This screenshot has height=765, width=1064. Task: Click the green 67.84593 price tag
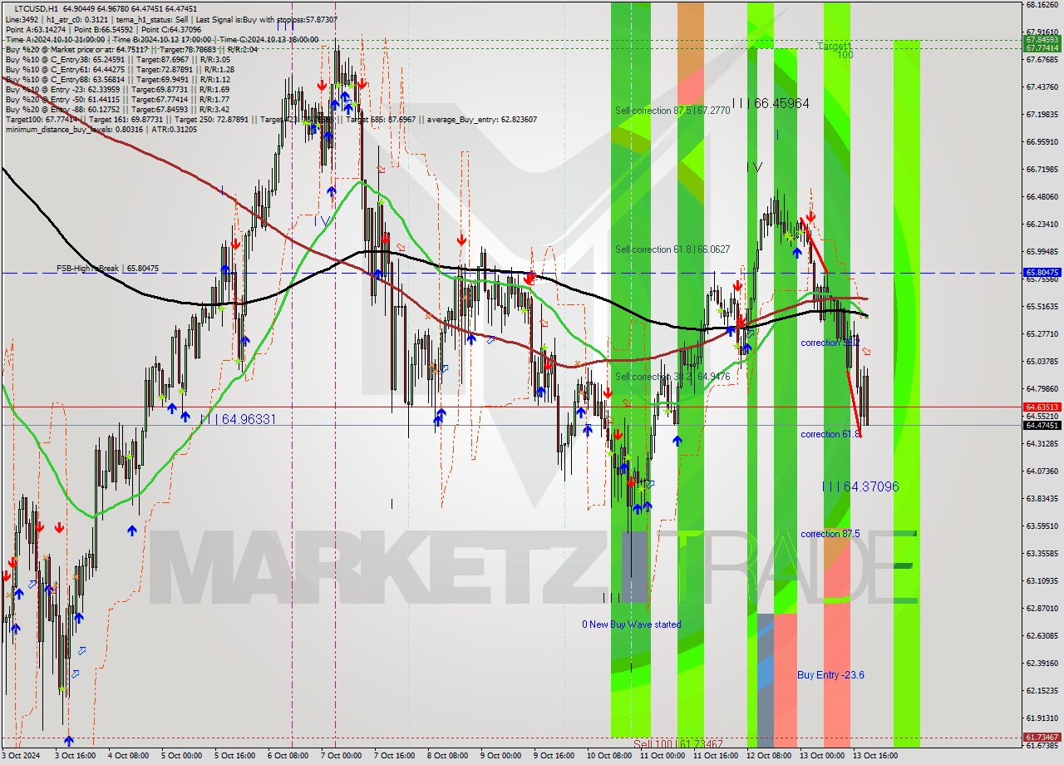click(x=1042, y=39)
